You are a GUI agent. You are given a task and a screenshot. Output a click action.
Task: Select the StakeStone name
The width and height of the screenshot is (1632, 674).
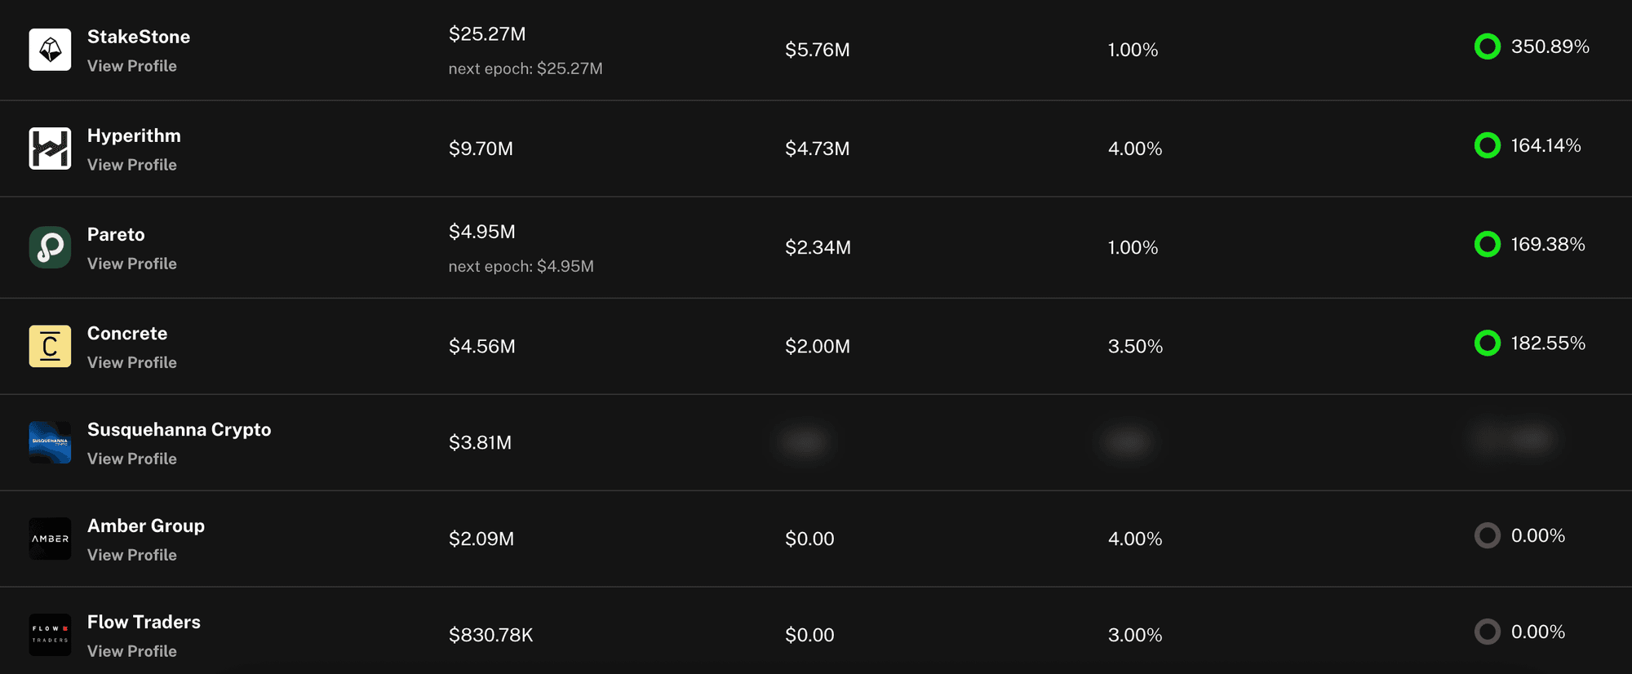pyautogui.click(x=139, y=37)
